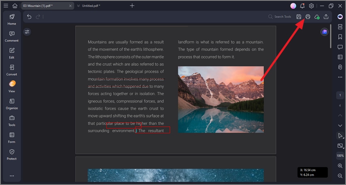Click the word 'resultant' in the paragraph
The image size is (346, 185).
(156, 131)
